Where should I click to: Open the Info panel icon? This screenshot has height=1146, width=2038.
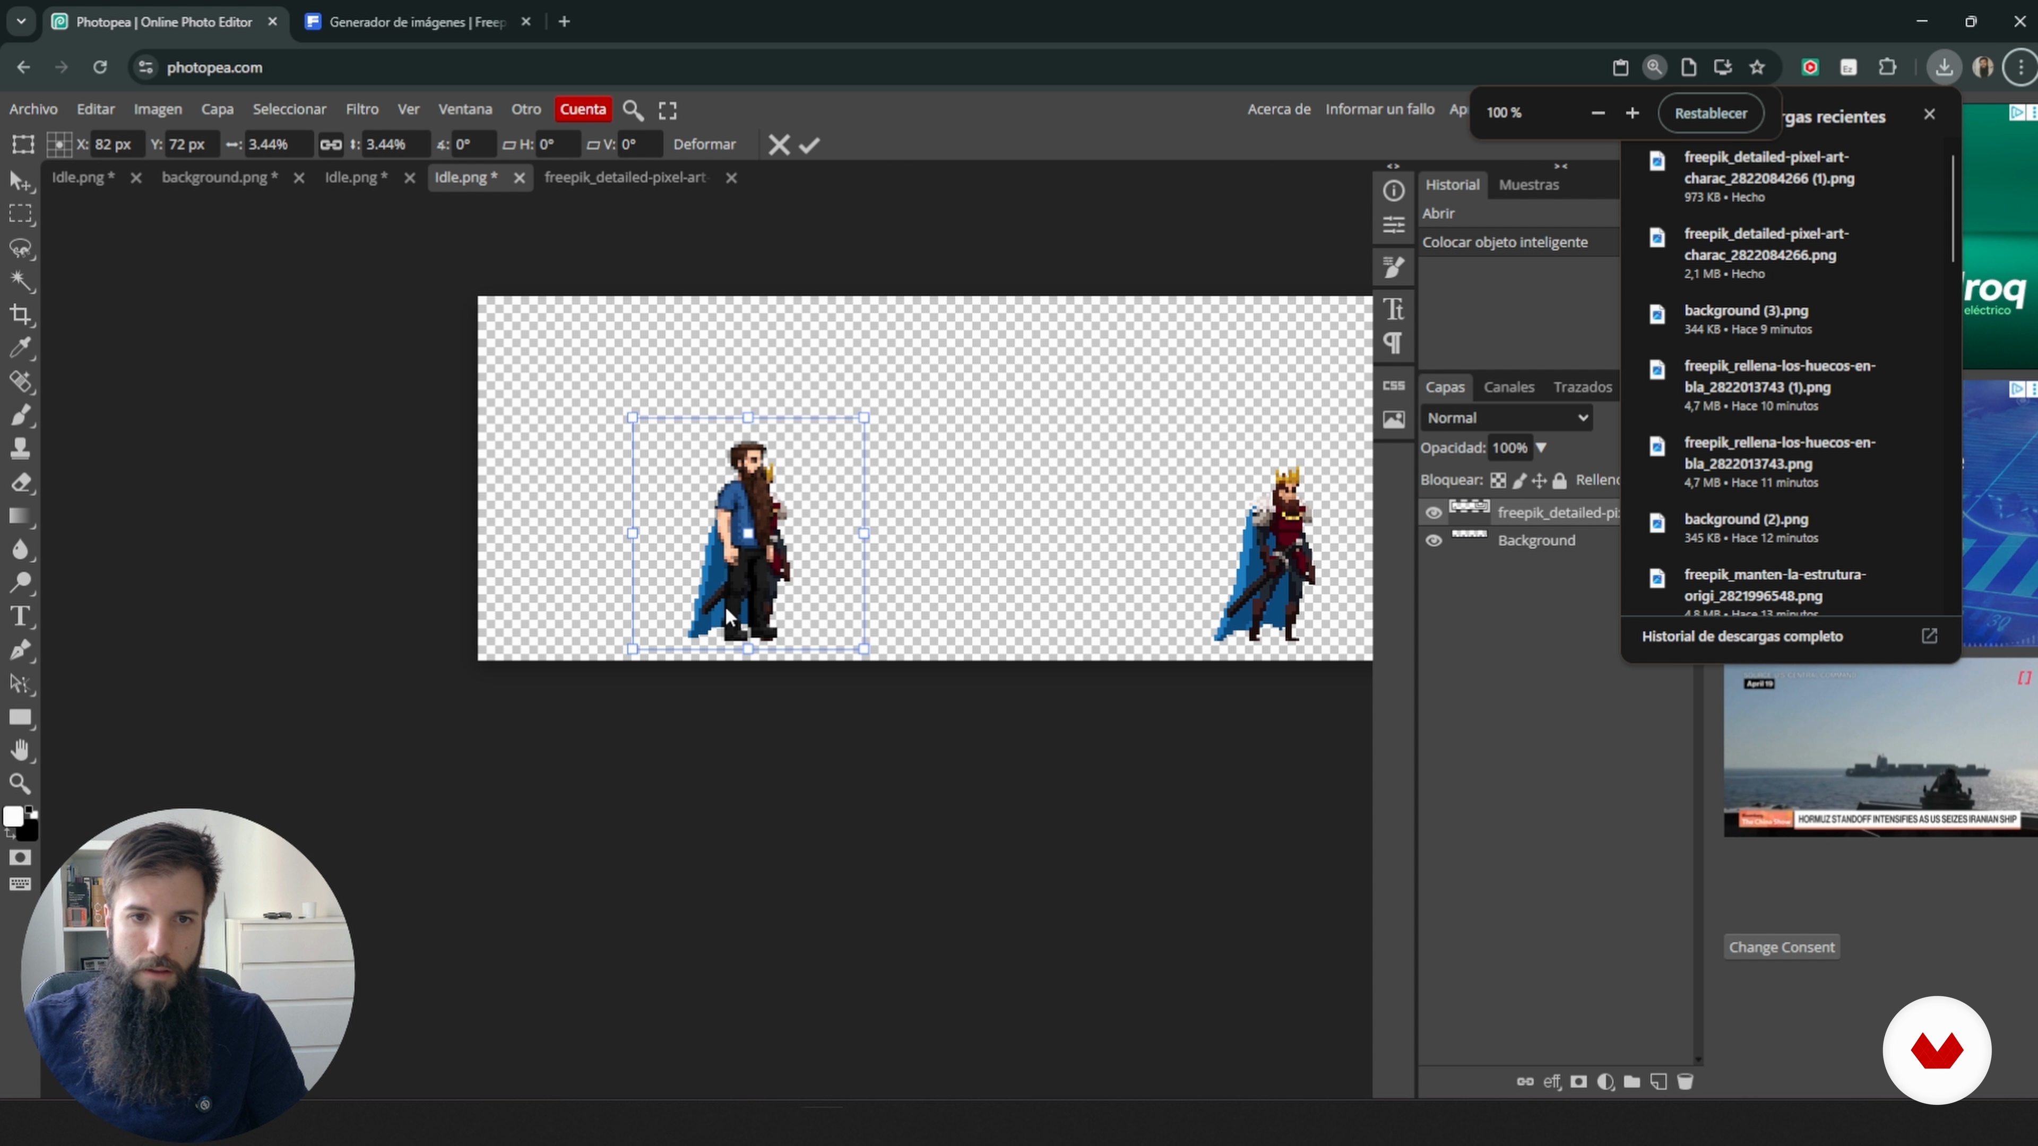1394,190
